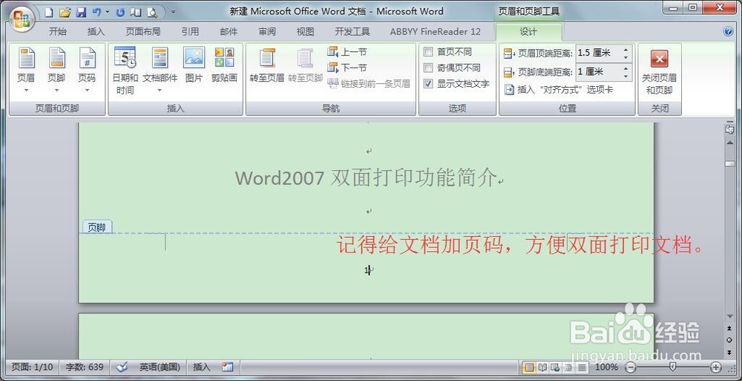Undo the last action
Viewport: 742px width, 381px height.
[x=96, y=12]
